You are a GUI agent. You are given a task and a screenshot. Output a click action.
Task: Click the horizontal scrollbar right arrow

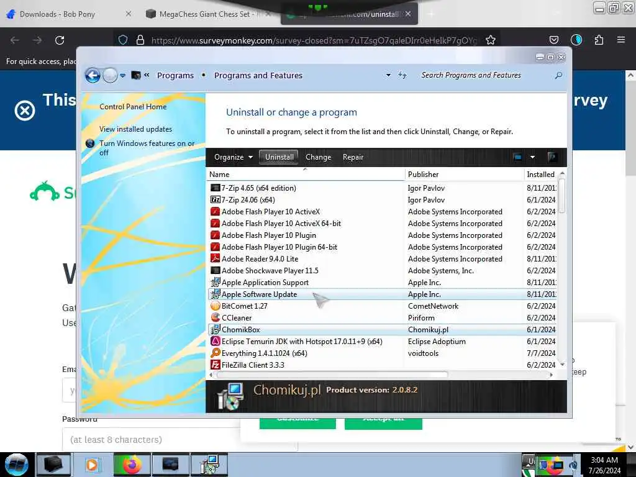point(551,375)
